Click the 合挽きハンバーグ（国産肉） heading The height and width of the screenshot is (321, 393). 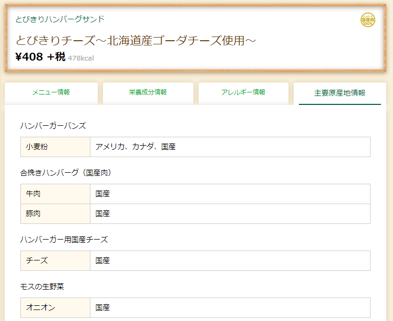click(66, 173)
